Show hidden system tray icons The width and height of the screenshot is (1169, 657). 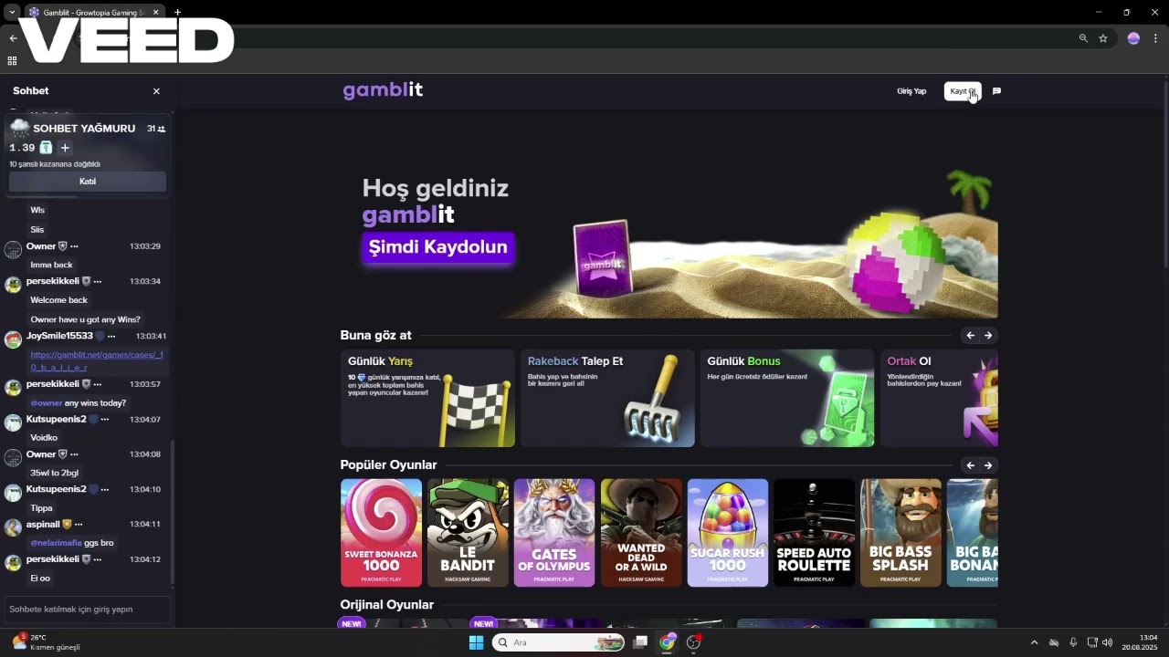pyautogui.click(x=1034, y=642)
